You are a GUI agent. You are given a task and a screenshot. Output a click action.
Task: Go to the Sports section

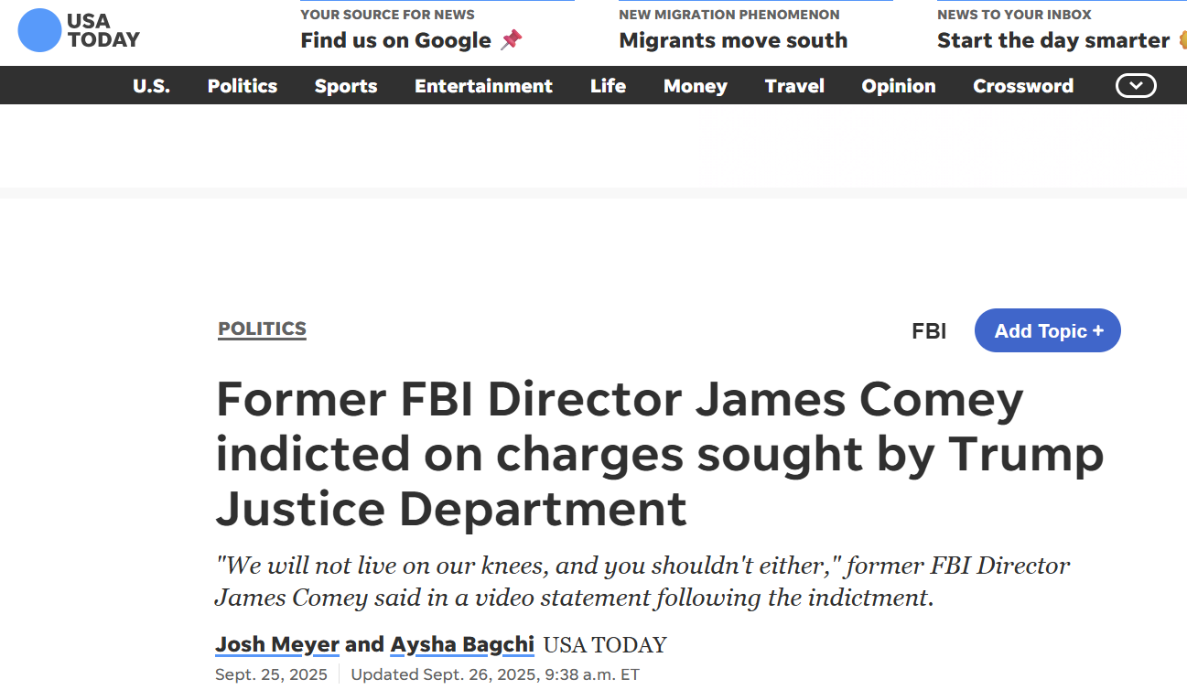346,86
